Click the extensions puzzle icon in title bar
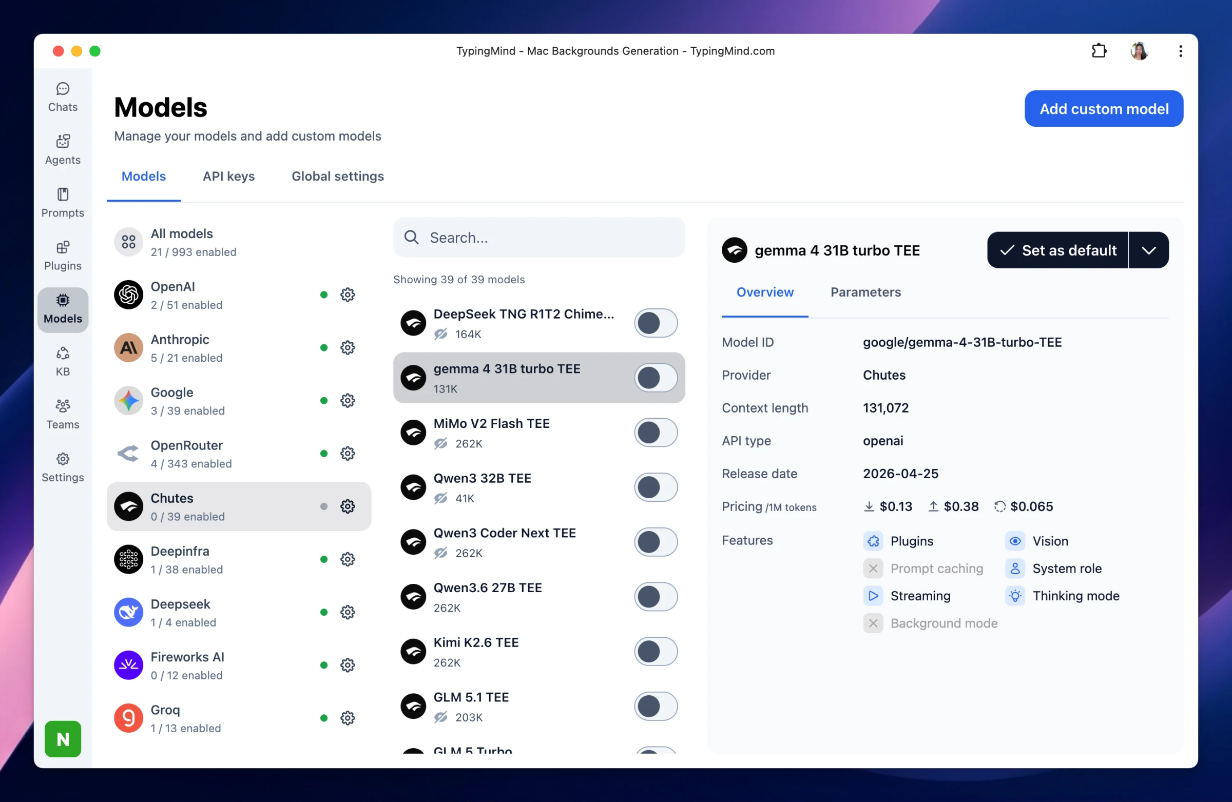Image resolution: width=1232 pixels, height=802 pixels. [x=1099, y=51]
